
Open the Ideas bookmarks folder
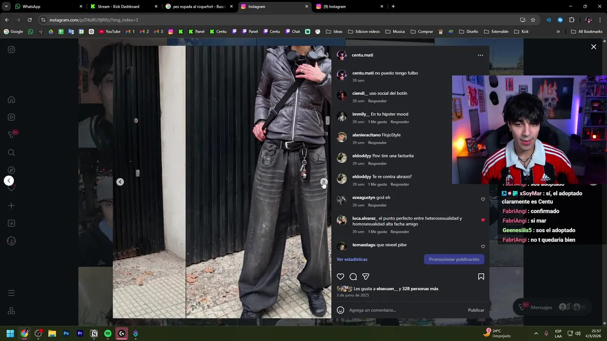pyautogui.click(x=334, y=32)
